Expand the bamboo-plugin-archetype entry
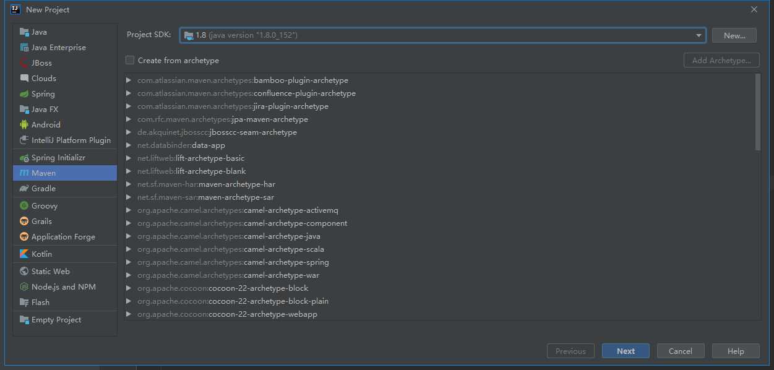Image resolution: width=774 pixels, height=370 pixels. point(129,80)
